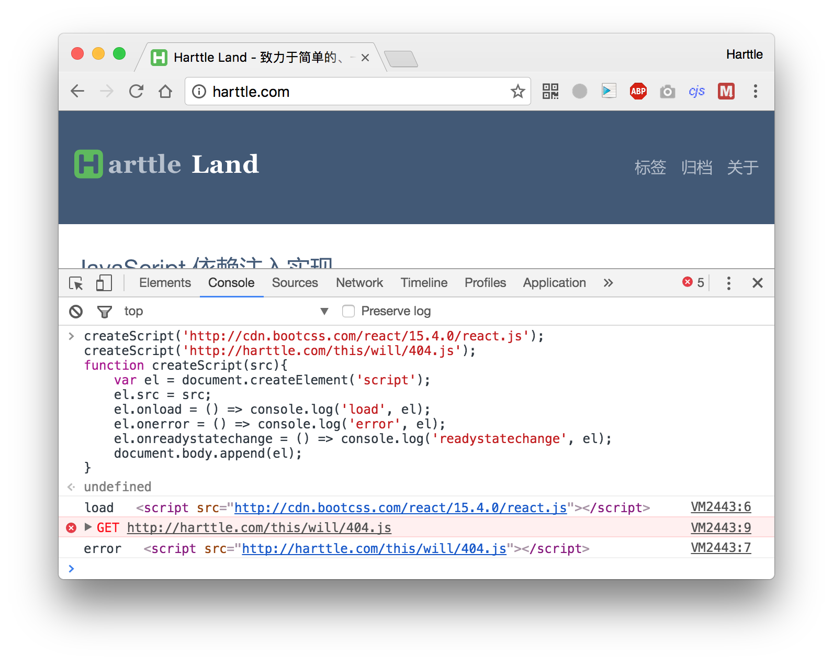Image resolution: width=833 pixels, height=663 pixels.
Task: Click the red error count indicator
Action: coord(693,282)
